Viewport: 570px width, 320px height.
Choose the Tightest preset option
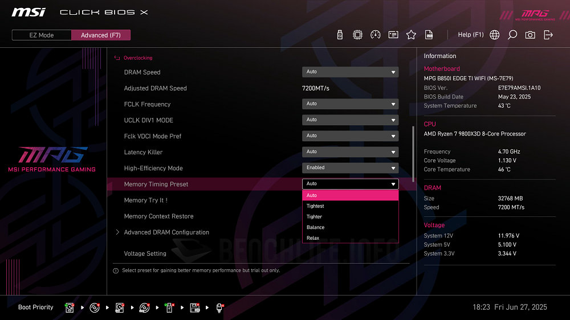pos(351,206)
